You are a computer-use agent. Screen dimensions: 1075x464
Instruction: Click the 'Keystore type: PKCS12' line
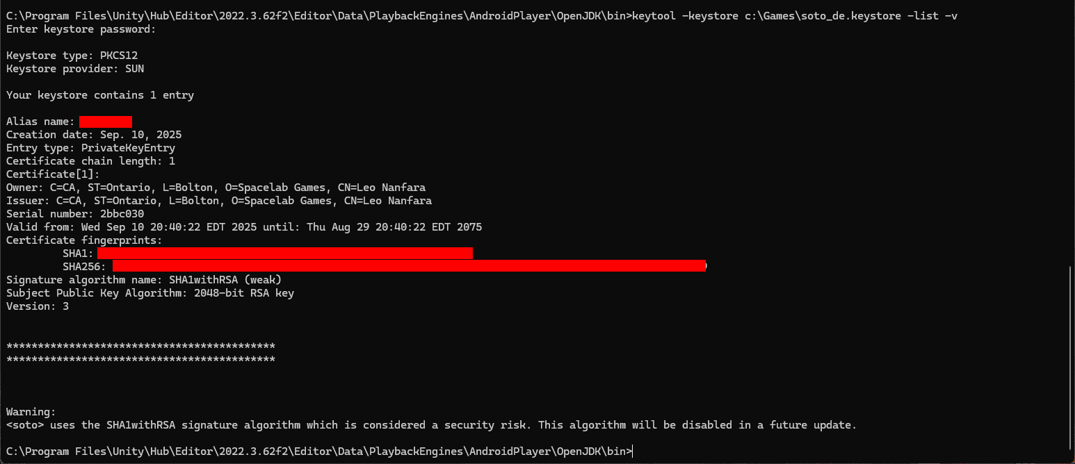point(67,56)
